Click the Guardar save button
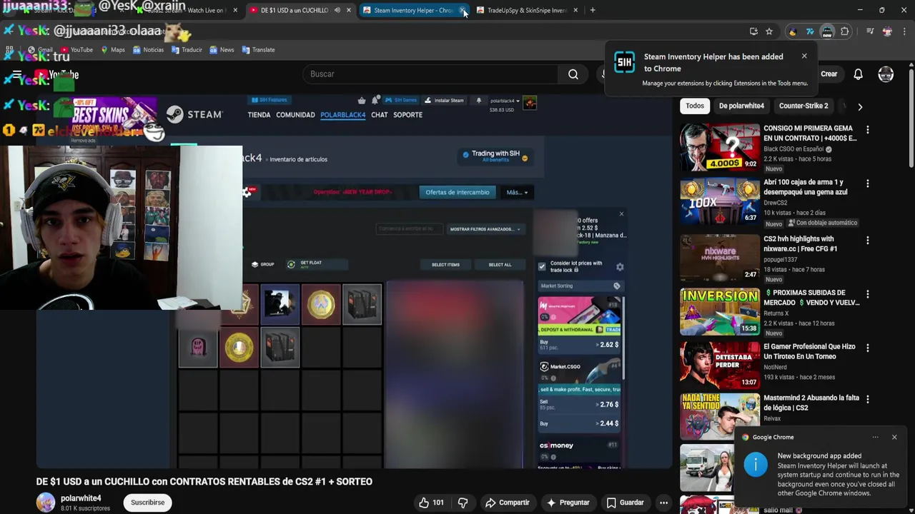The height and width of the screenshot is (514, 915). (x=625, y=503)
